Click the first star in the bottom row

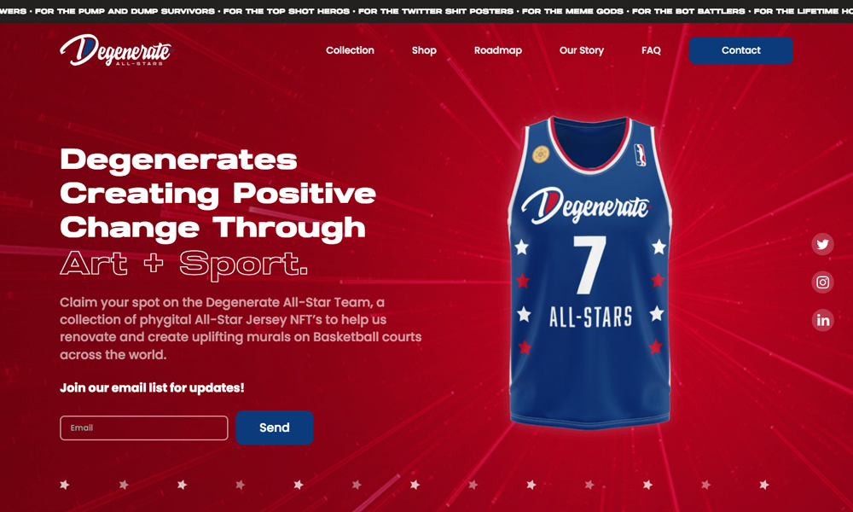(65, 484)
